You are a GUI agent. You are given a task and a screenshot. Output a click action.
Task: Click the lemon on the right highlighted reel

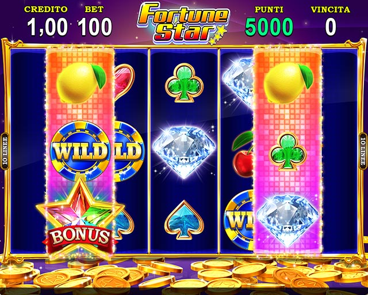pos(288,82)
